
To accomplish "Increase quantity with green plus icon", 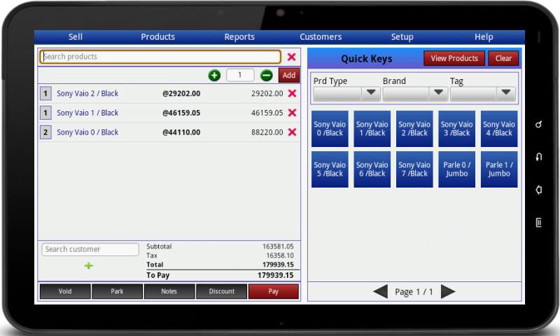I will coord(214,76).
